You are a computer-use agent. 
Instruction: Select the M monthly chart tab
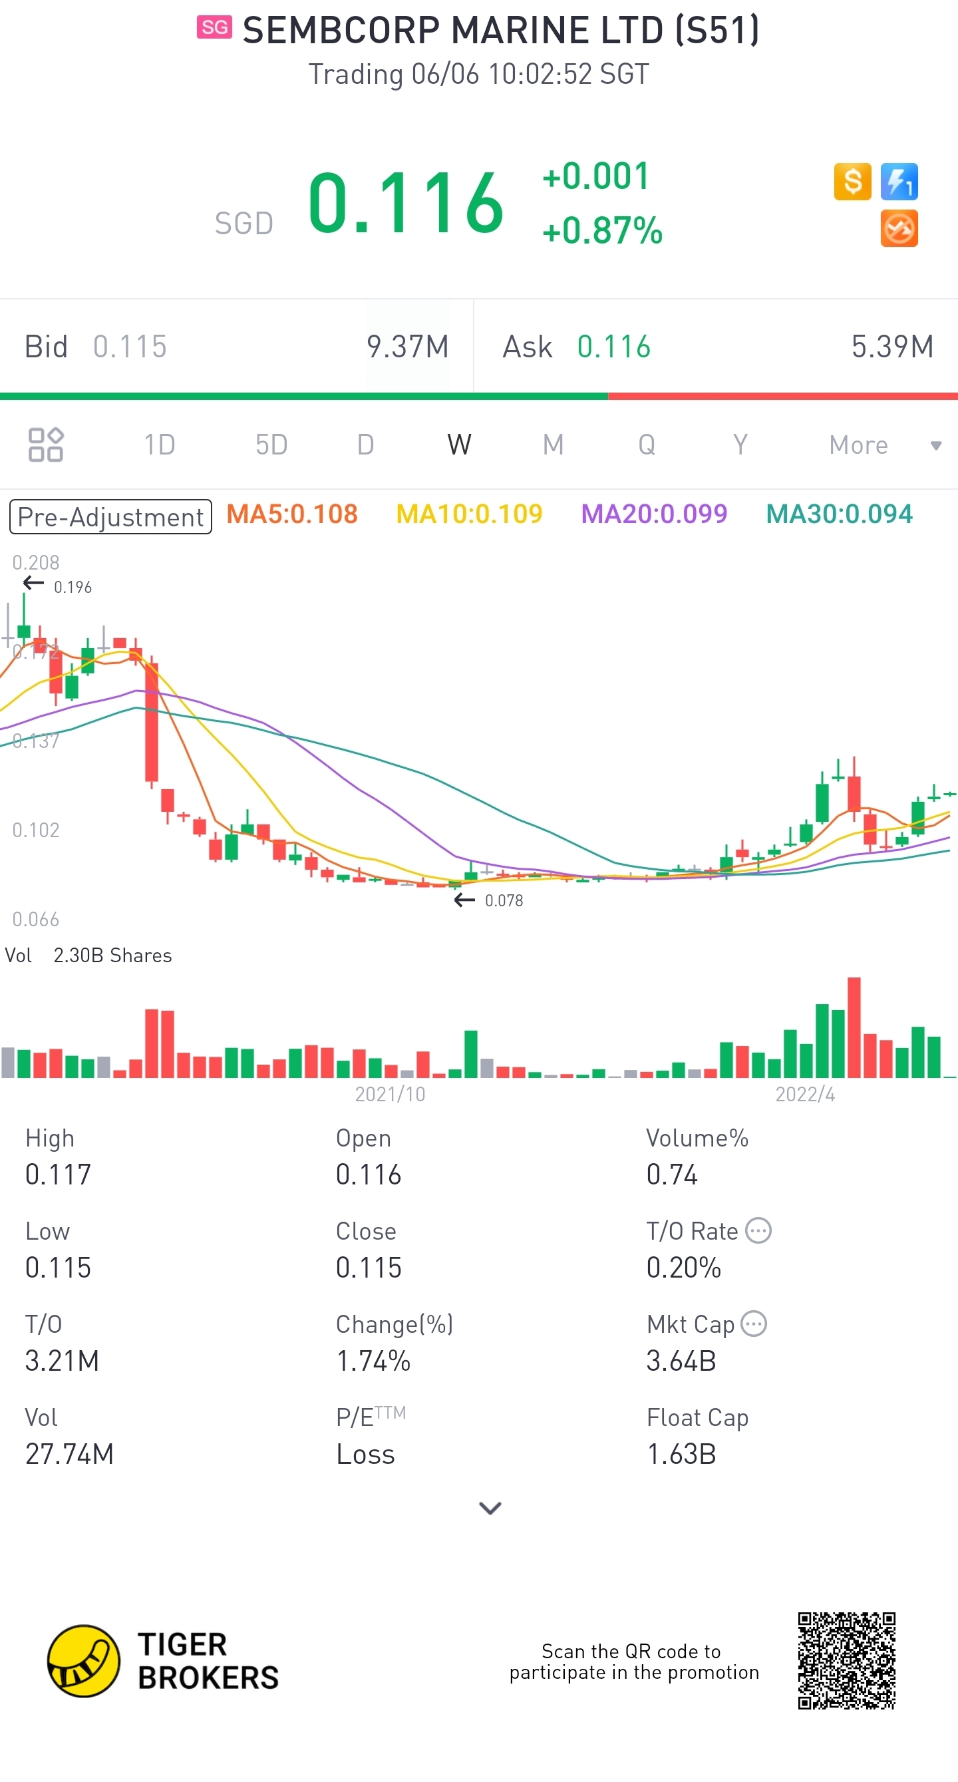tap(554, 445)
